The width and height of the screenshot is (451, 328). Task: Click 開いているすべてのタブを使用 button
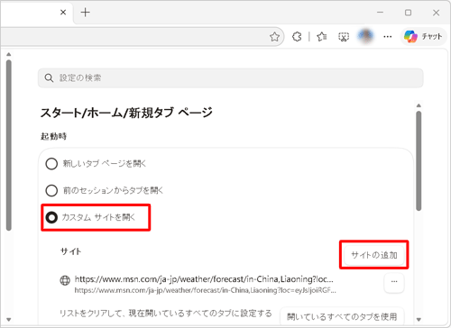coord(342,316)
